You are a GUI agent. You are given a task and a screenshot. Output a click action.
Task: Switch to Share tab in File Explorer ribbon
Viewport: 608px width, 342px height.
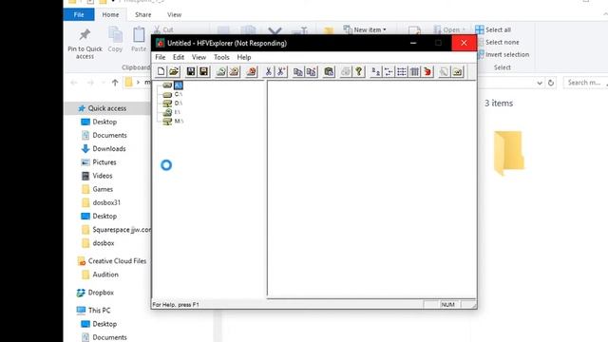(143, 15)
